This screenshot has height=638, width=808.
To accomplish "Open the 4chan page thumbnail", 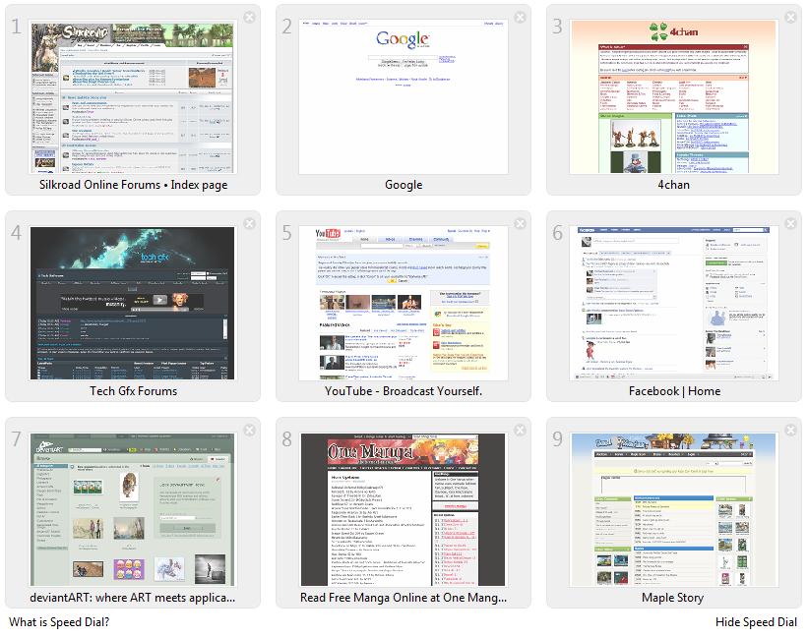I will (x=674, y=98).
